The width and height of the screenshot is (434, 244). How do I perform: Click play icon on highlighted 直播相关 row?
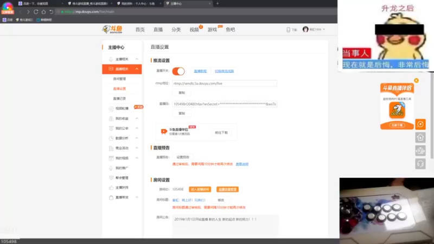[x=111, y=69]
